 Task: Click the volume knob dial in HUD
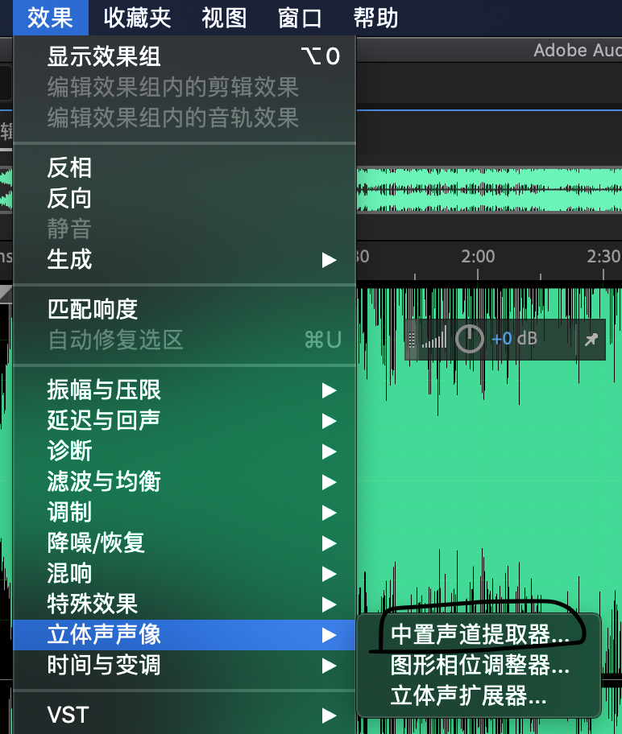[x=470, y=340]
